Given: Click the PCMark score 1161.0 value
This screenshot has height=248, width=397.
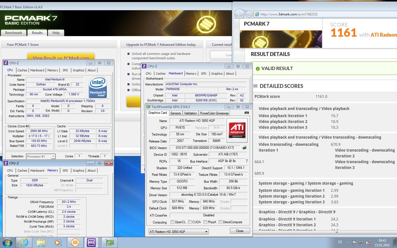Looking at the screenshot, I should pyautogui.click(x=321, y=96).
